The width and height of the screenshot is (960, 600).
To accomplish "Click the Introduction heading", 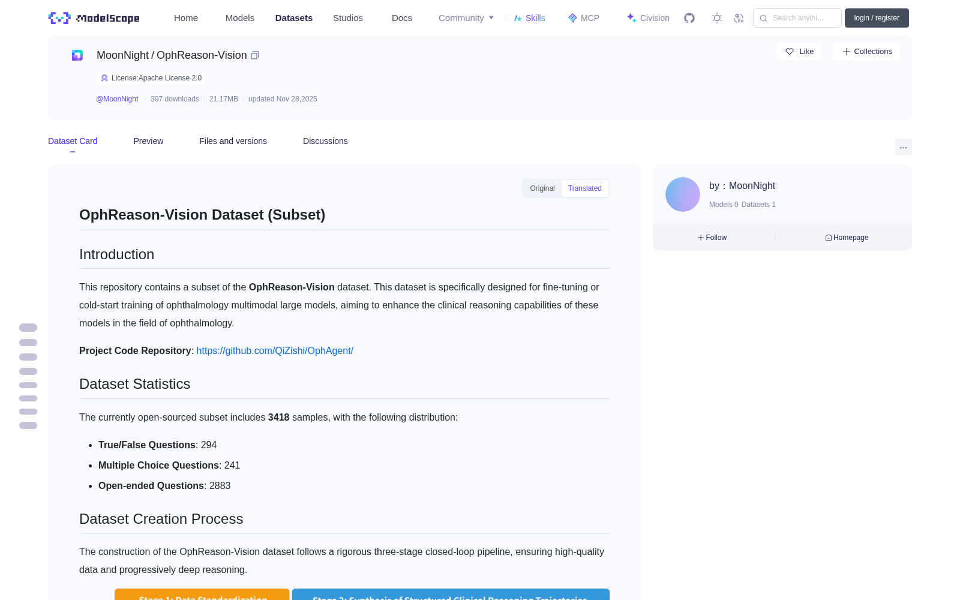I will pyautogui.click(x=116, y=254).
